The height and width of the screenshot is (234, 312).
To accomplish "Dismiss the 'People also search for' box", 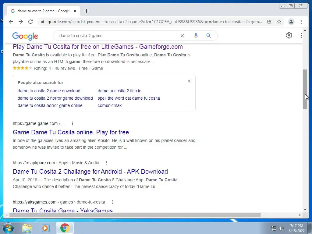I will click(x=189, y=81).
